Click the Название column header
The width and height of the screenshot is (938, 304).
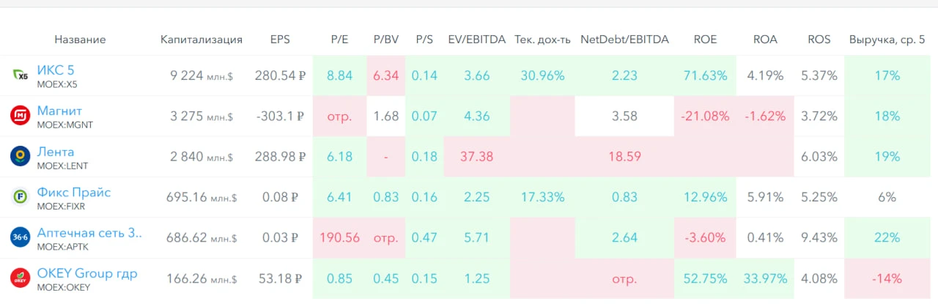[80, 40]
